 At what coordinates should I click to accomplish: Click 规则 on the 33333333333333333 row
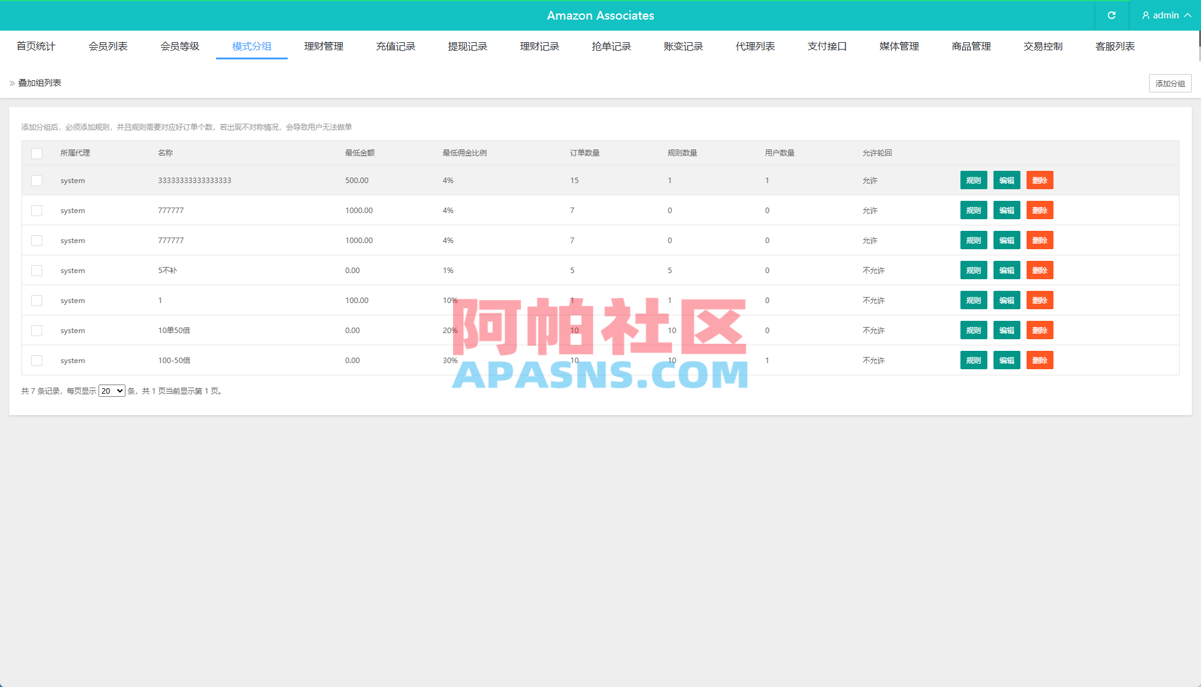[x=973, y=180]
